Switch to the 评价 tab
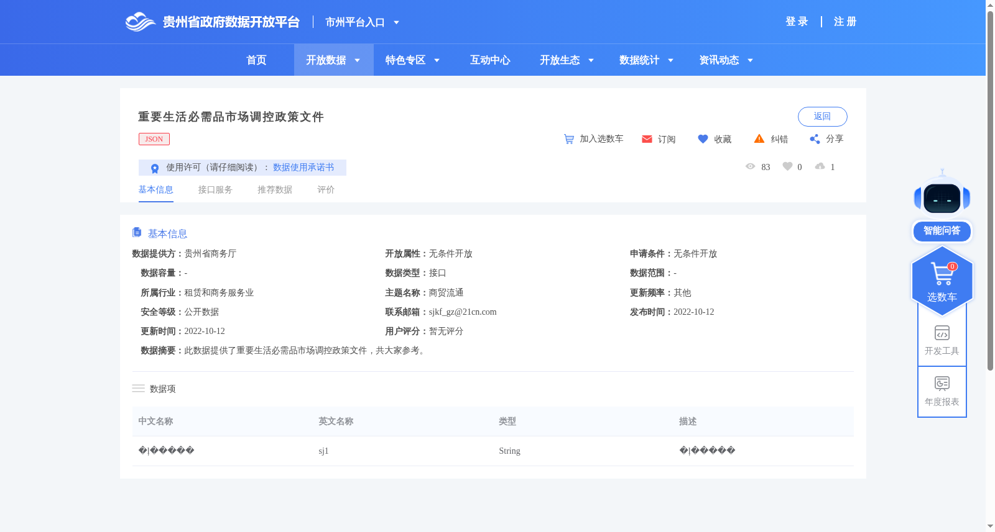This screenshot has width=995, height=532. [326, 190]
